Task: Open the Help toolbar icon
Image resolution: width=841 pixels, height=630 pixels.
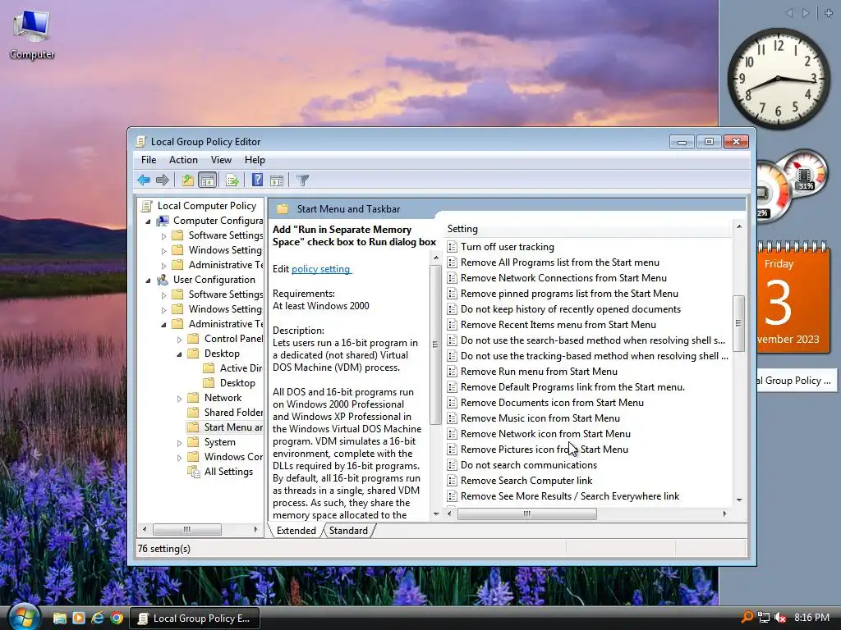Action: 257,180
